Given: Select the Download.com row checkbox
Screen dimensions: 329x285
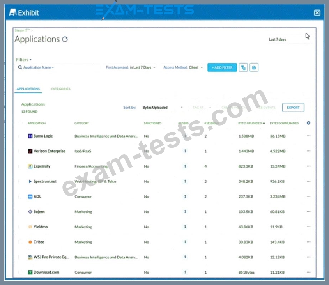Looking at the screenshot, I should pos(20,272).
